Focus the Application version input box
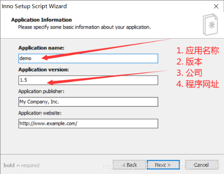Viewport: 224px width, 174px height. tap(88, 80)
